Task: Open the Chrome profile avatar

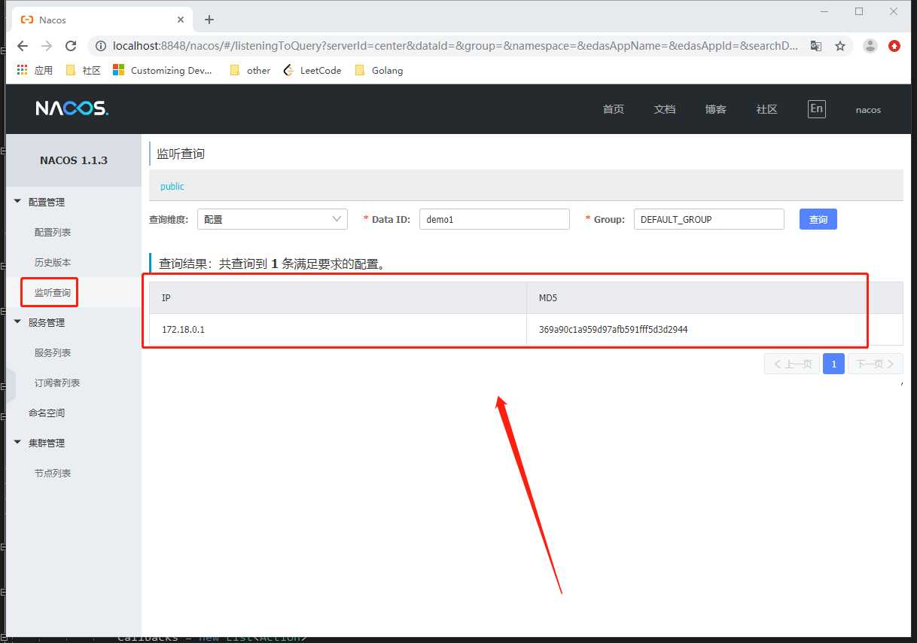Action: click(870, 46)
